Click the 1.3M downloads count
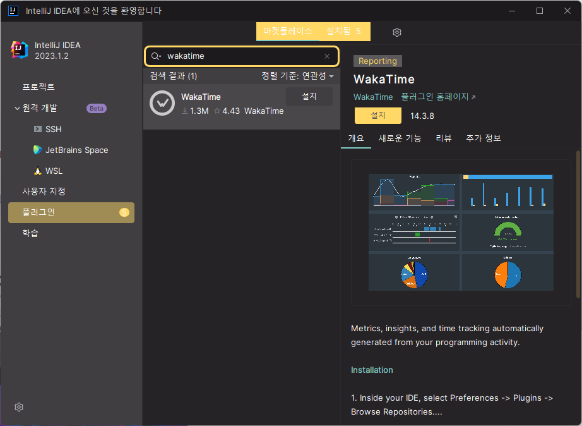Viewport: 582px width, 426px height. click(196, 111)
